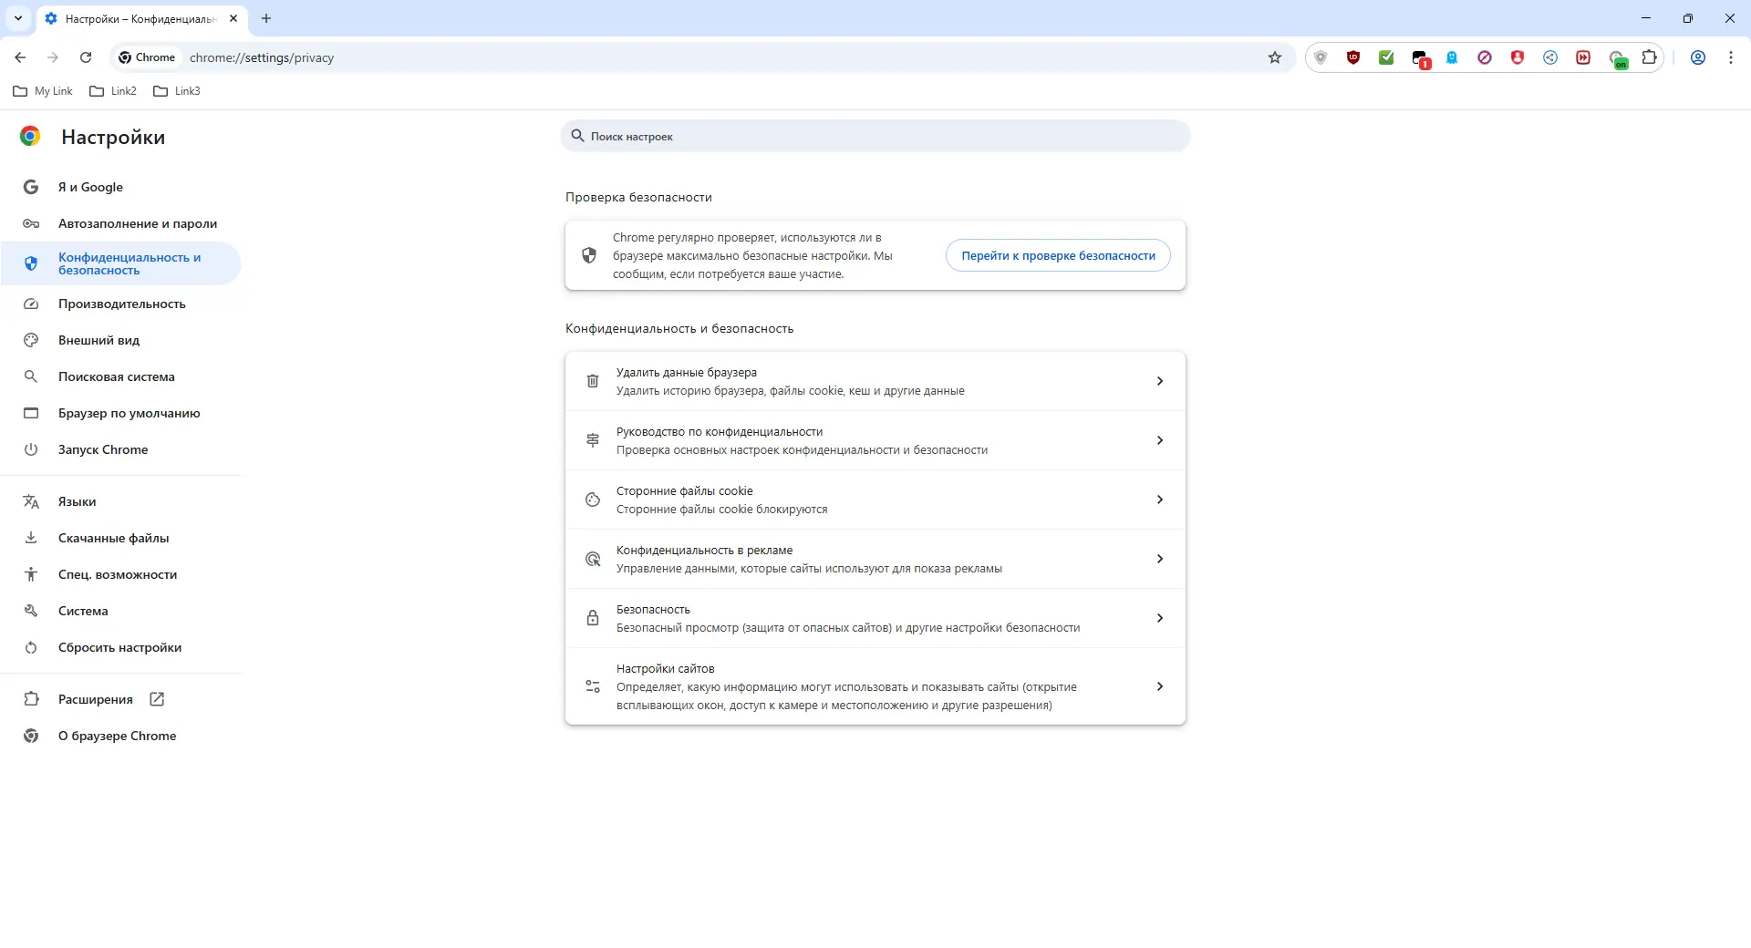The image size is (1751, 948).
Task: Expand Удалить данные браузера settings
Action: (875, 381)
